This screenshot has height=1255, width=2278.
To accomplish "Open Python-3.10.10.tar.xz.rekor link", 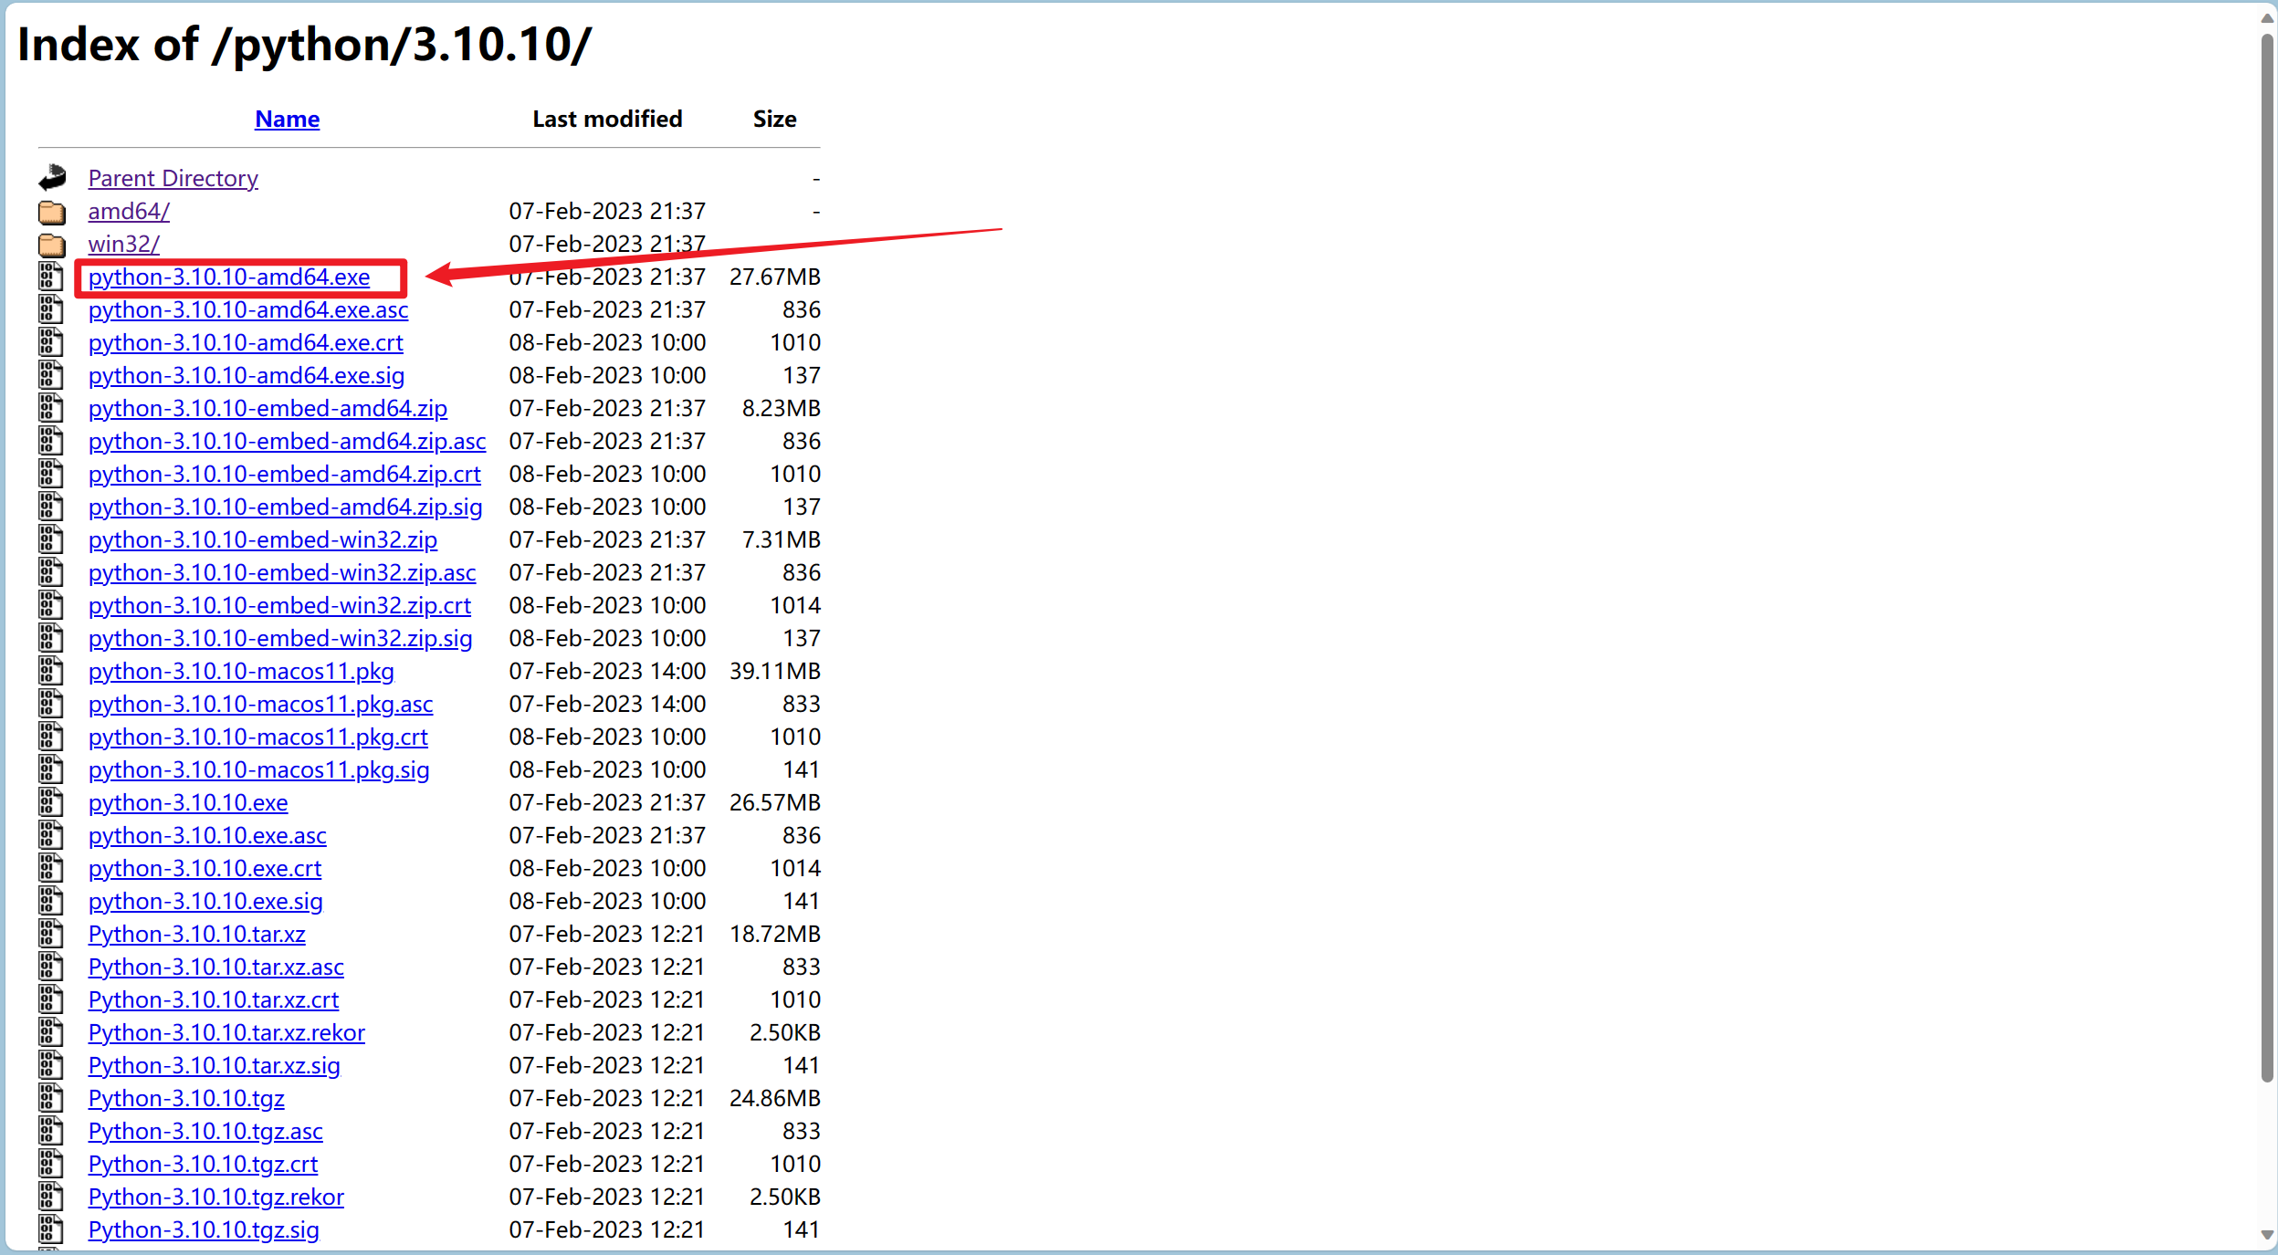I will [x=226, y=1032].
